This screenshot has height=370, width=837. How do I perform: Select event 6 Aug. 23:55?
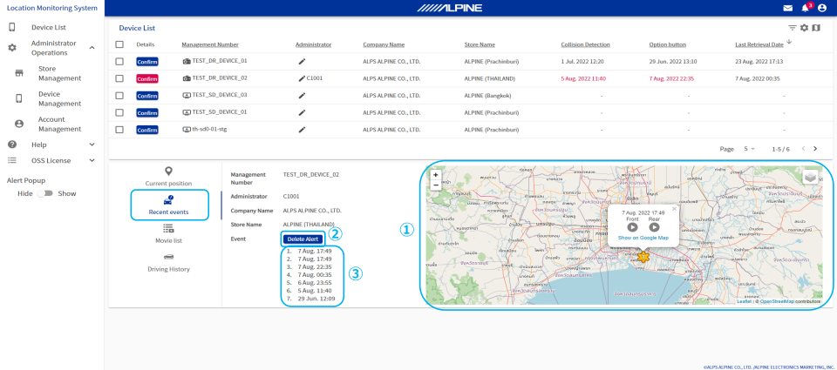pos(315,283)
